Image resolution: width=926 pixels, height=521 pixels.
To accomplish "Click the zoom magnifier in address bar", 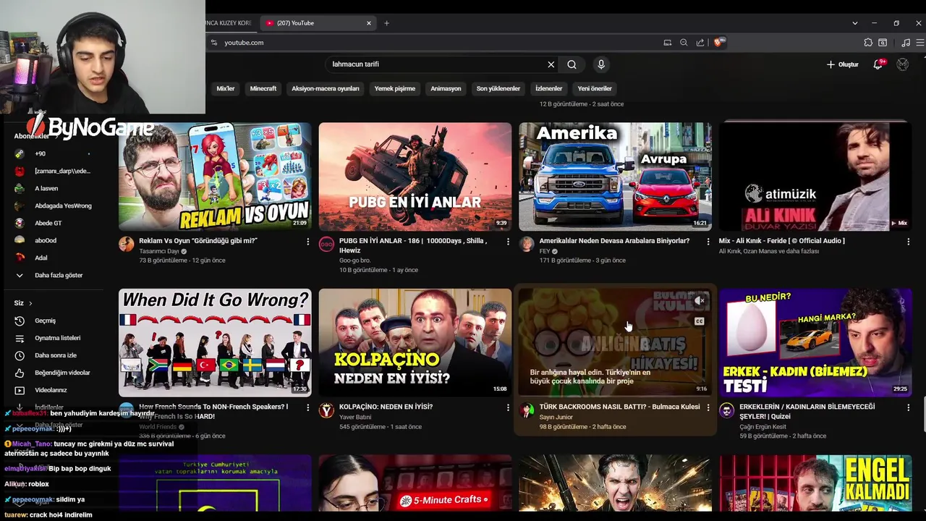I will [x=684, y=43].
